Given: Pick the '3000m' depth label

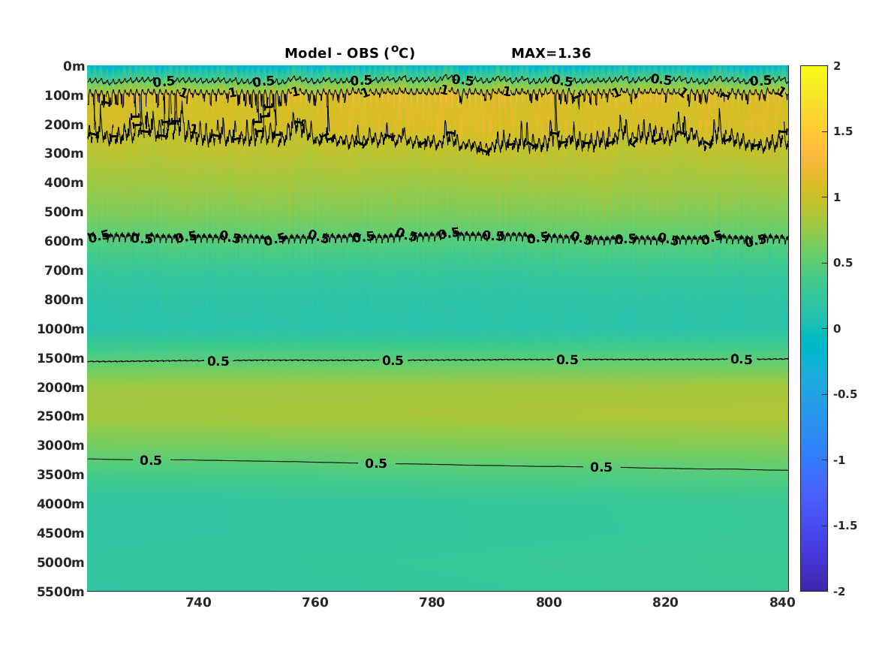Looking at the screenshot, I should coord(61,445).
